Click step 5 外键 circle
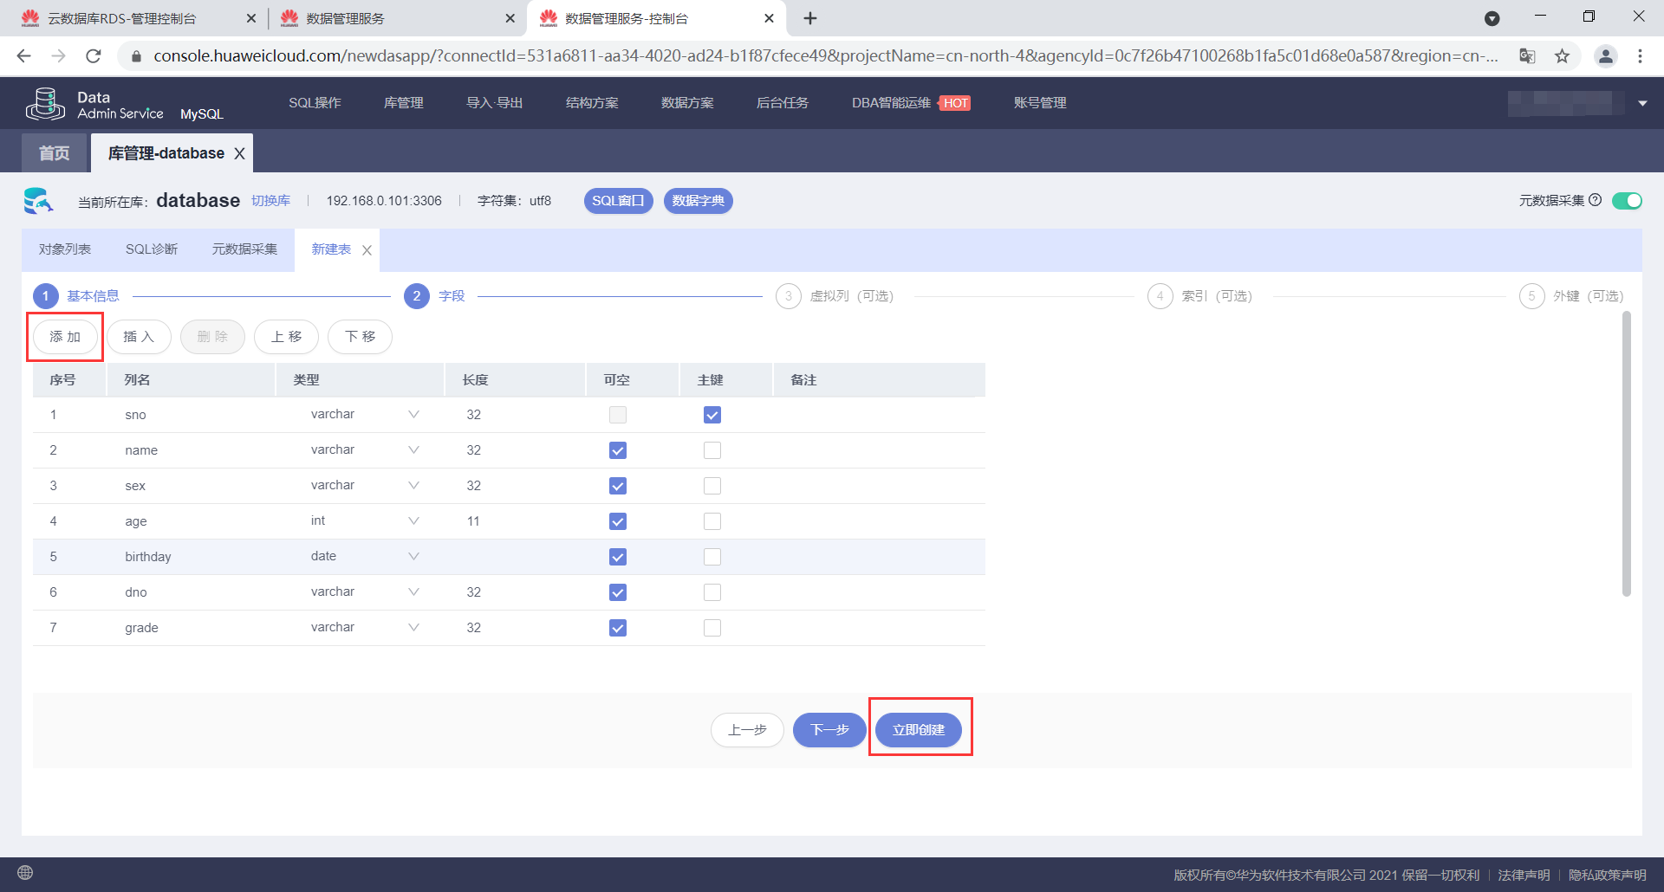 [1531, 296]
